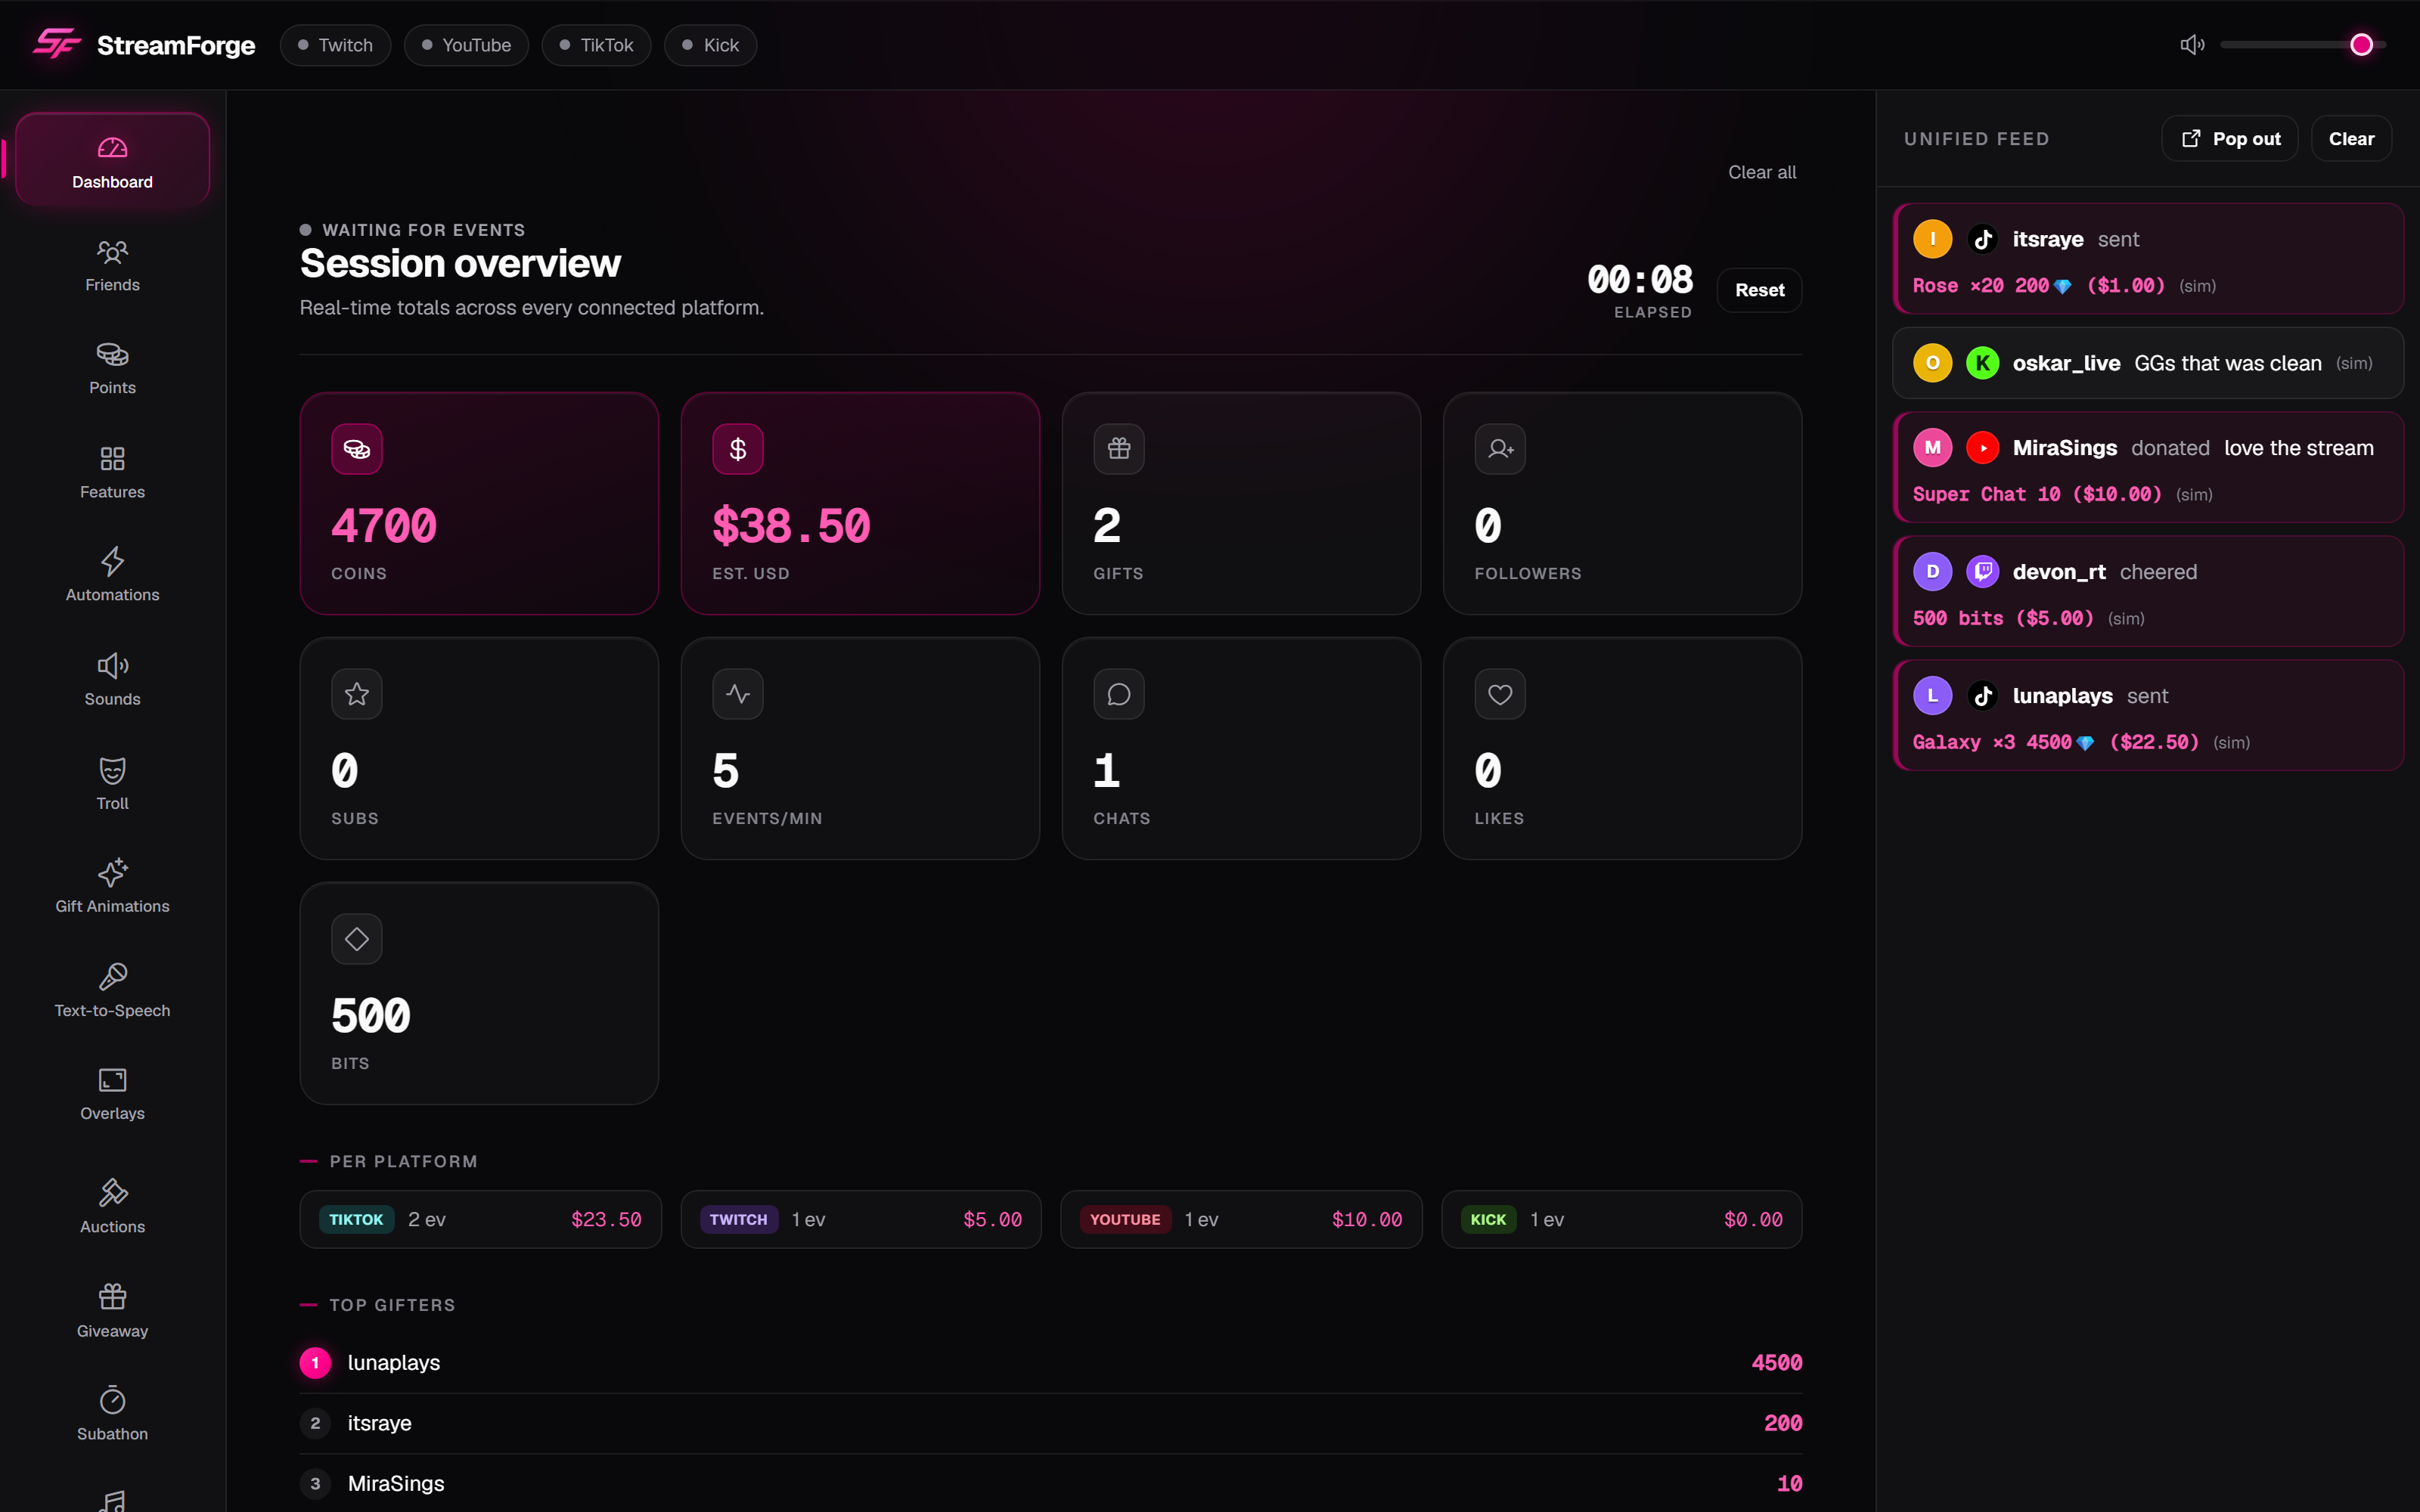2420x1512 pixels.
Task: Click itsraye in top gifters list
Action: [1051, 1423]
